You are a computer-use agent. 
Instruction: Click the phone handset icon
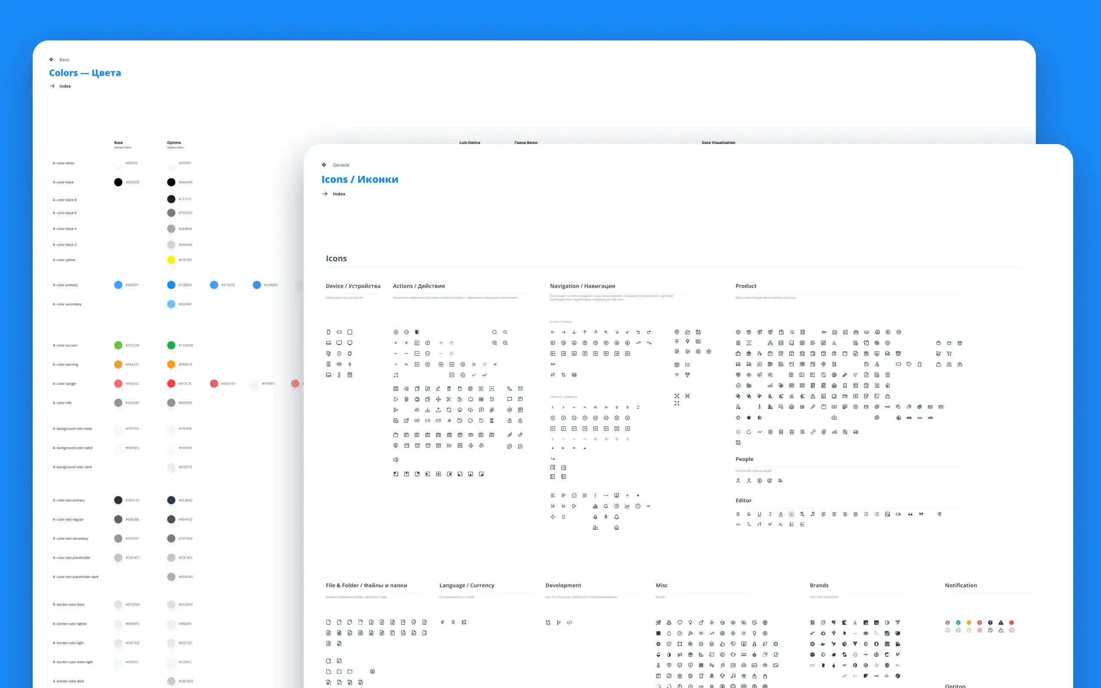510,389
